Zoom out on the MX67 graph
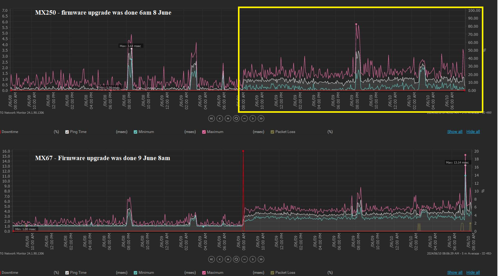Screen dimensions: 498x276 [x=244, y=259]
